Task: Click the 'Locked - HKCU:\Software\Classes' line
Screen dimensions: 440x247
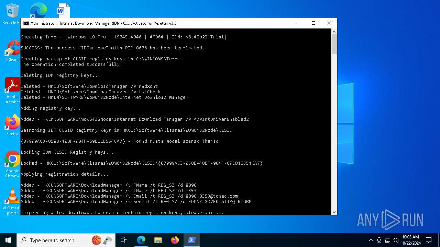Action: (x=142, y=163)
